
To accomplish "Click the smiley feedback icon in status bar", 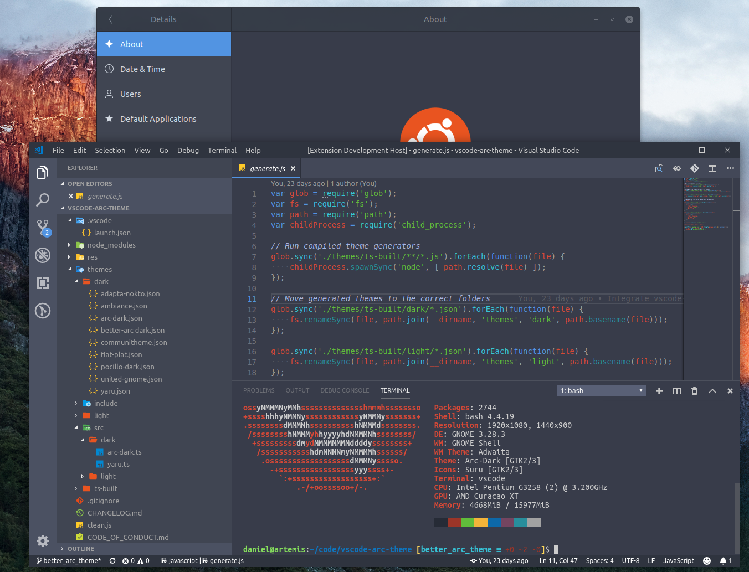I will coord(707,561).
